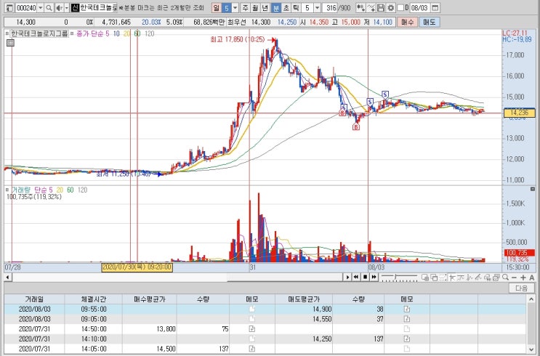Click the pencil draw icon in bottom toolbar
This screenshot has height=356, width=540.
click(478, 277)
